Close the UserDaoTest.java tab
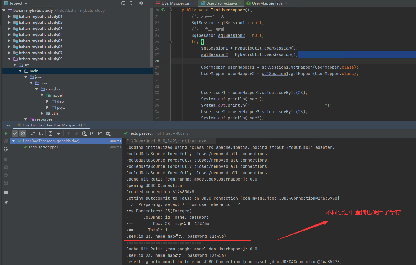The image size is (416, 265). (x=240, y=3)
